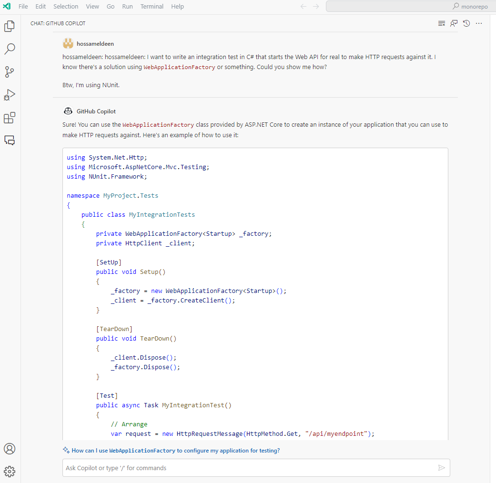Open the Edit menu
This screenshot has width=496, height=483.
tap(40, 6)
